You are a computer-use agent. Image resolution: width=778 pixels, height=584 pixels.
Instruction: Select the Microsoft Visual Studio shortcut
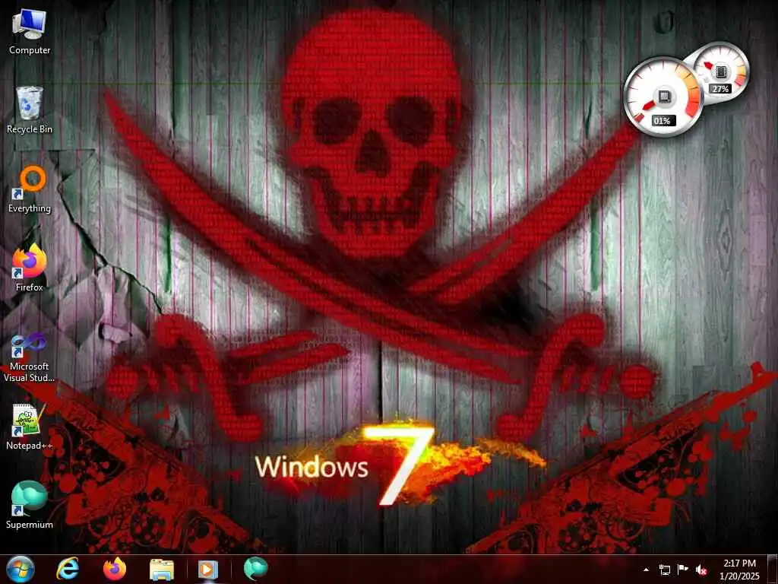(x=30, y=357)
